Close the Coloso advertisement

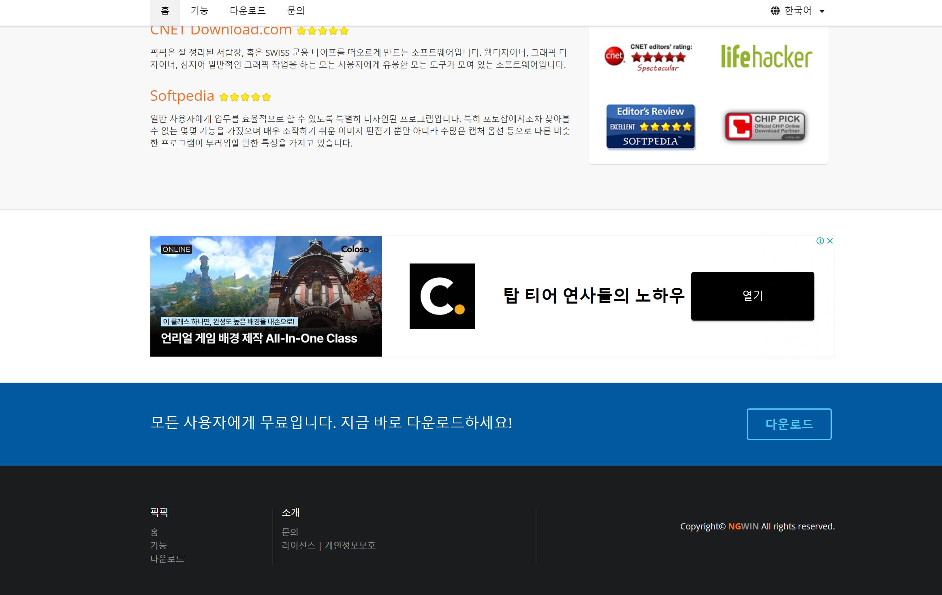tap(830, 241)
